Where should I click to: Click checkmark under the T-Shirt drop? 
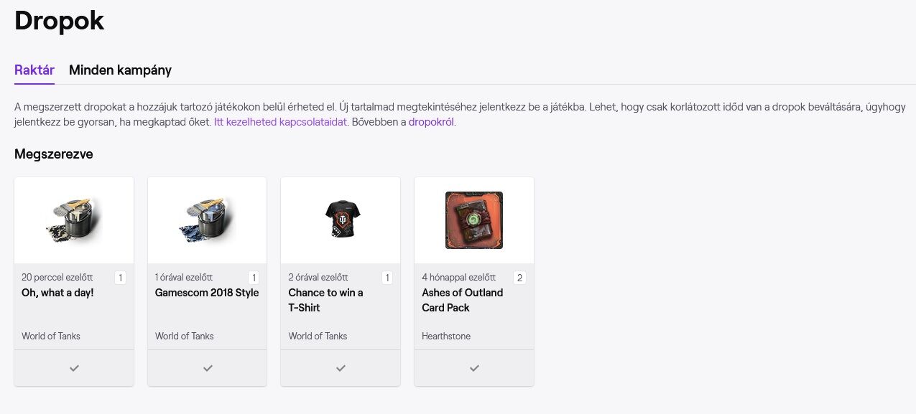pos(341,368)
